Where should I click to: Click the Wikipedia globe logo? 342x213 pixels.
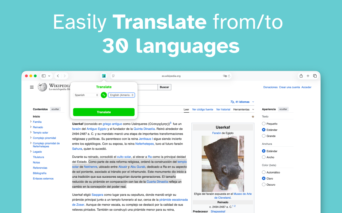pos(42,87)
